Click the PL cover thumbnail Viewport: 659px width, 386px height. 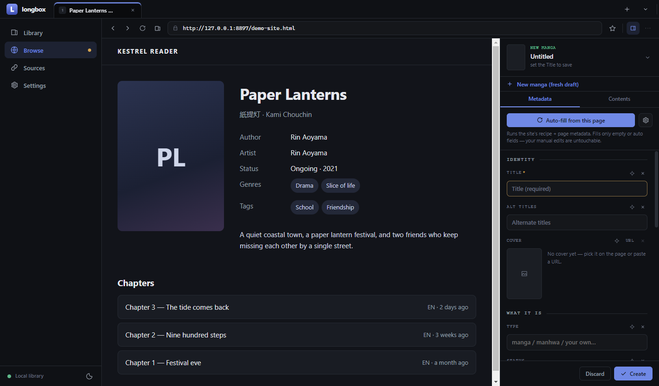pyautogui.click(x=171, y=156)
